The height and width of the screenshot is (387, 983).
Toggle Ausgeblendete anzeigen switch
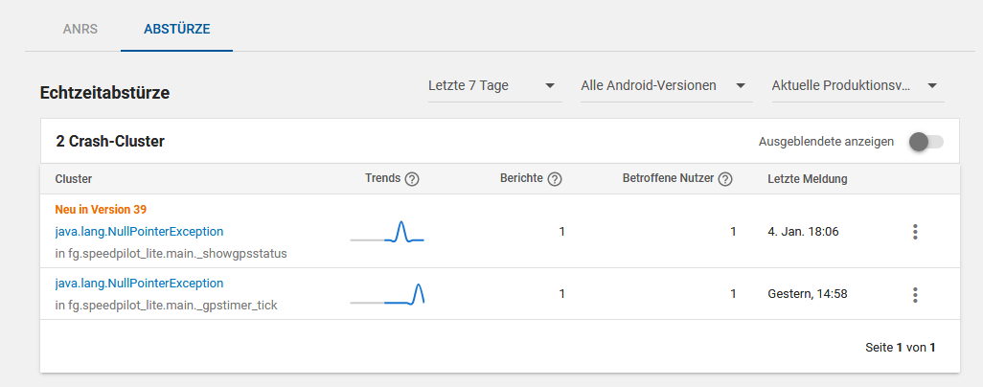(926, 142)
